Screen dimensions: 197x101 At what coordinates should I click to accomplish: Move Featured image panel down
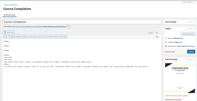191,59
